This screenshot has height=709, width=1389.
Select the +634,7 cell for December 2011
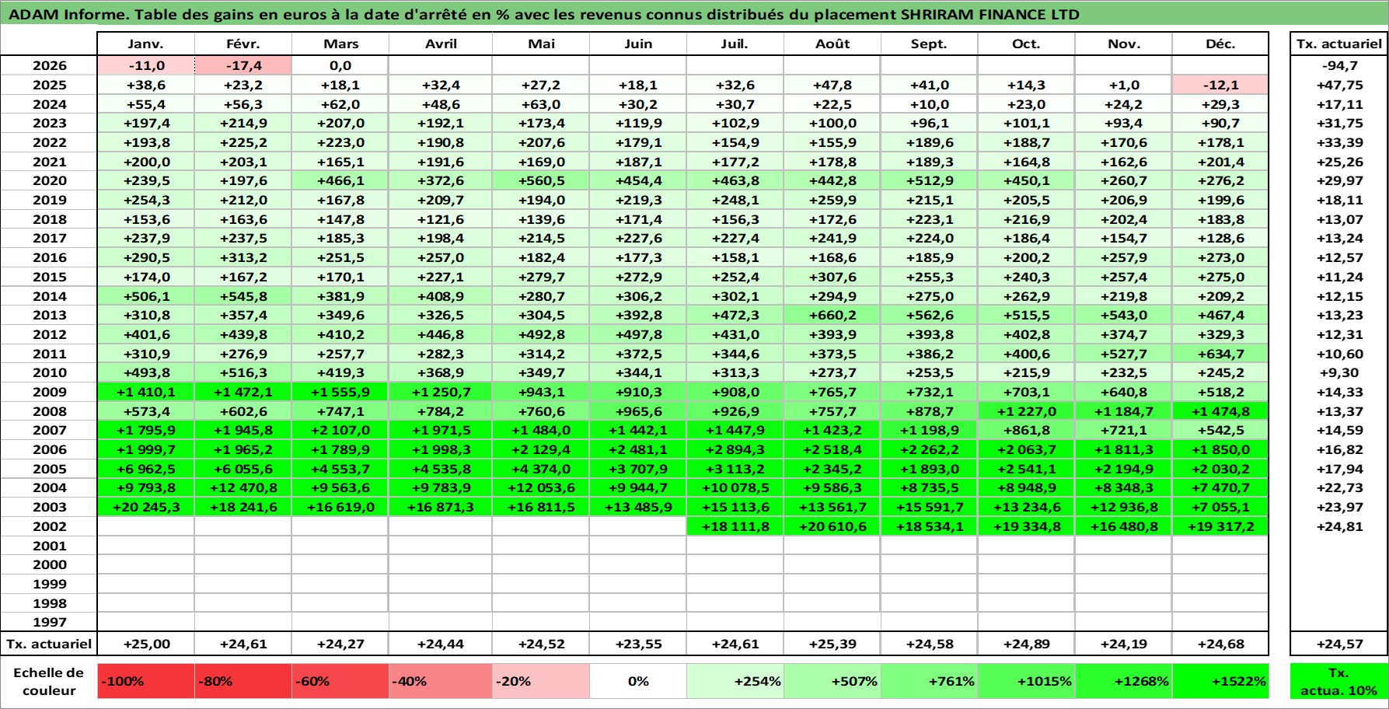point(1220,354)
